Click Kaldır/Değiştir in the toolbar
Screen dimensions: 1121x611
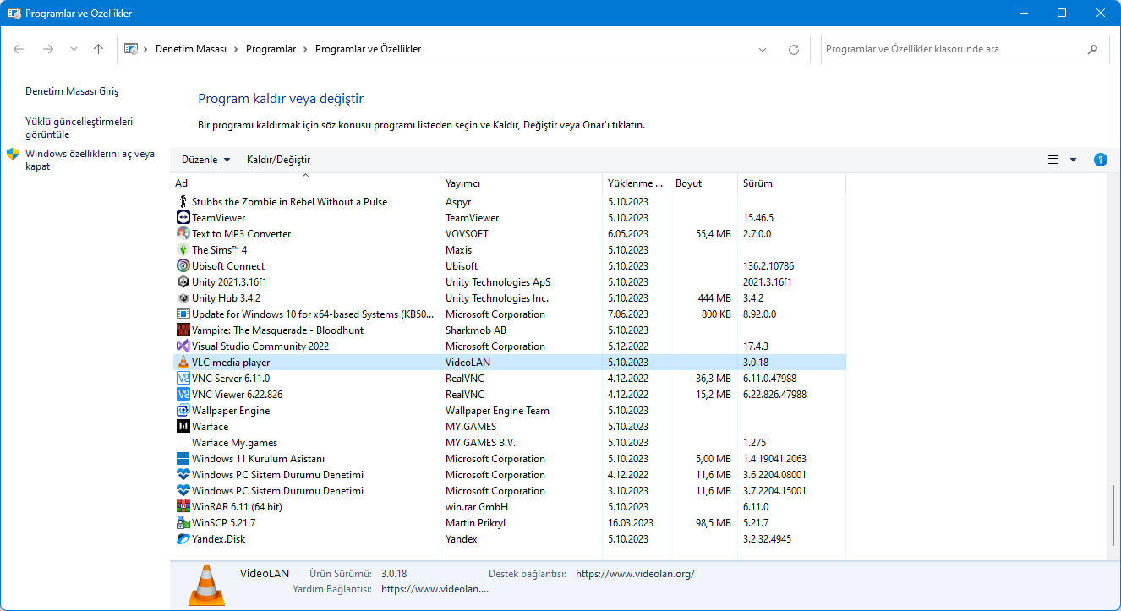[x=278, y=160]
